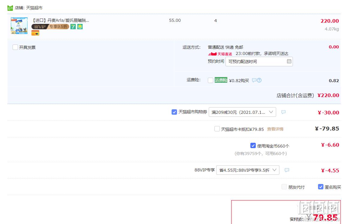
Task: Click the question mark help icon
Action: (259, 80)
